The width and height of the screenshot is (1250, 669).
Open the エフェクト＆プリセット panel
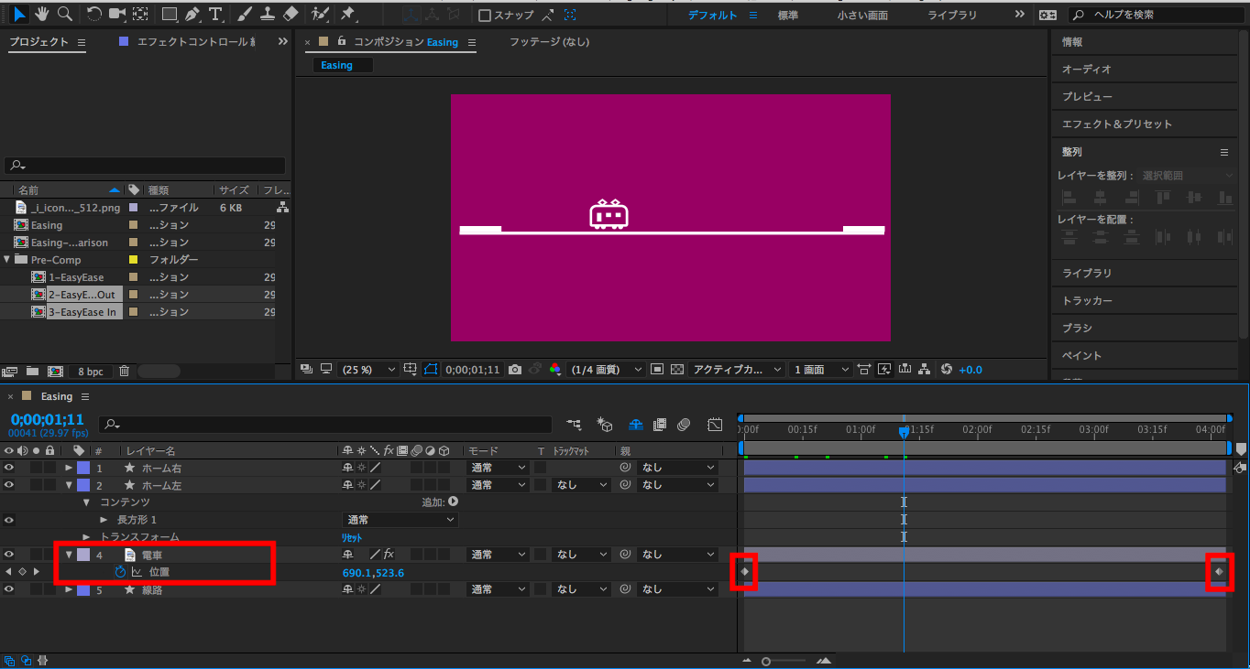(x=1116, y=124)
